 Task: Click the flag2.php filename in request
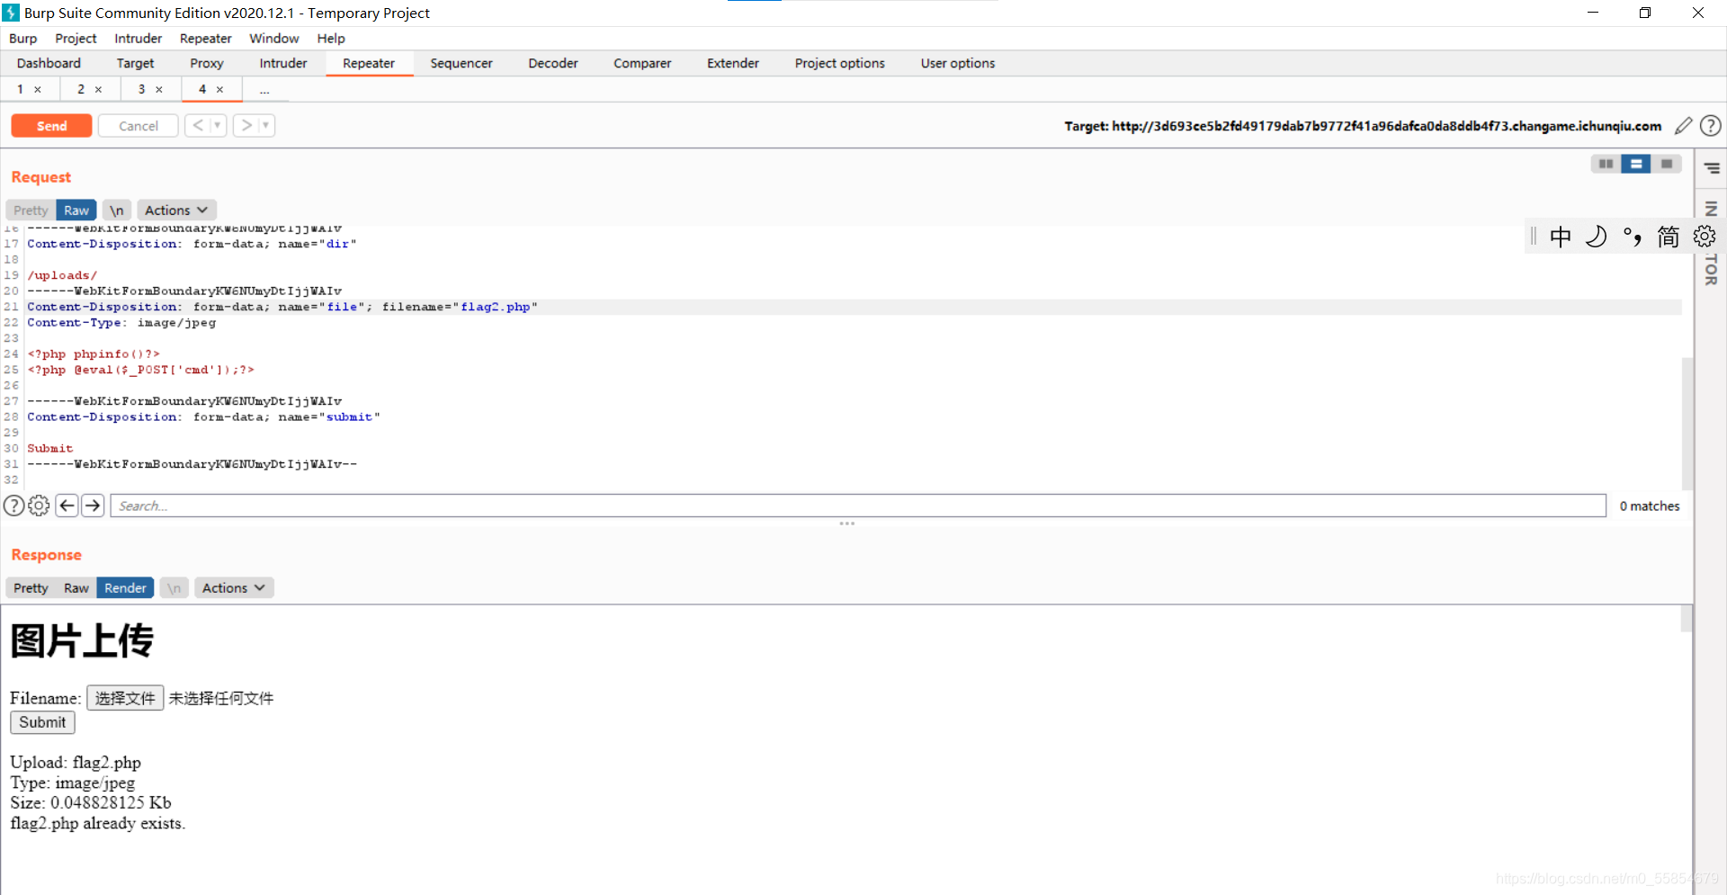[x=496, y=307]
